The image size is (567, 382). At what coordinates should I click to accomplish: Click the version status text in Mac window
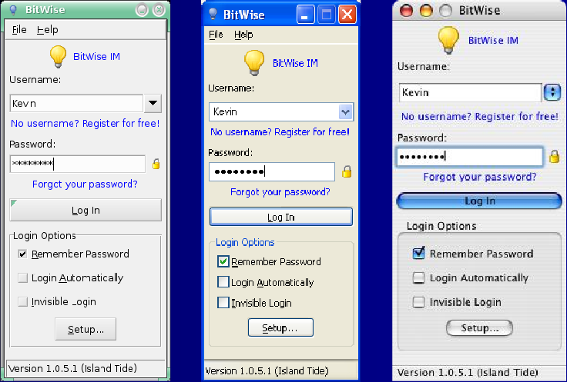(x=468, y=372)
